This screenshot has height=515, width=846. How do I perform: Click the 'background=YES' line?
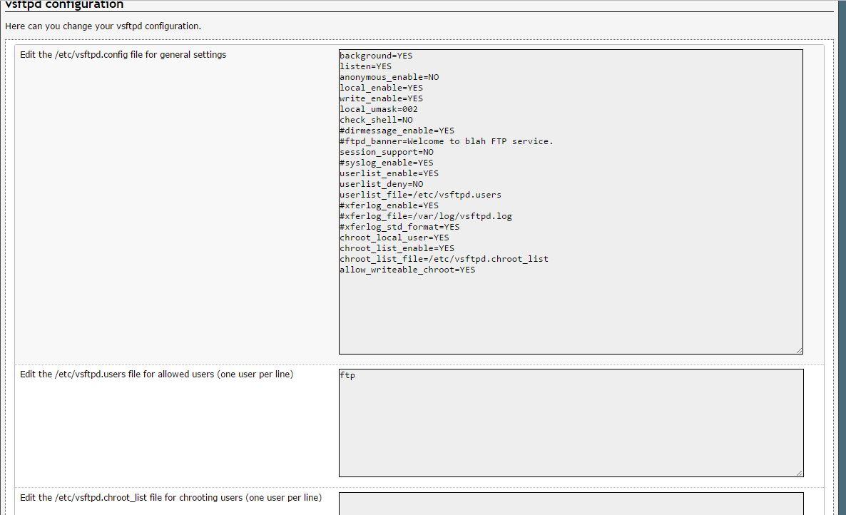tap(376, 56)
